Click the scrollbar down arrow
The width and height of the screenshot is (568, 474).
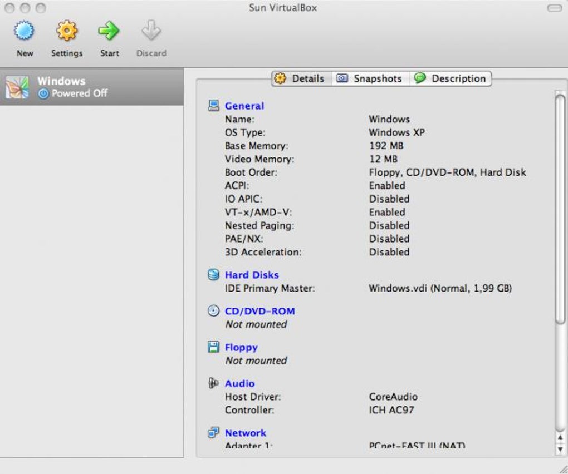pos(560,449)
